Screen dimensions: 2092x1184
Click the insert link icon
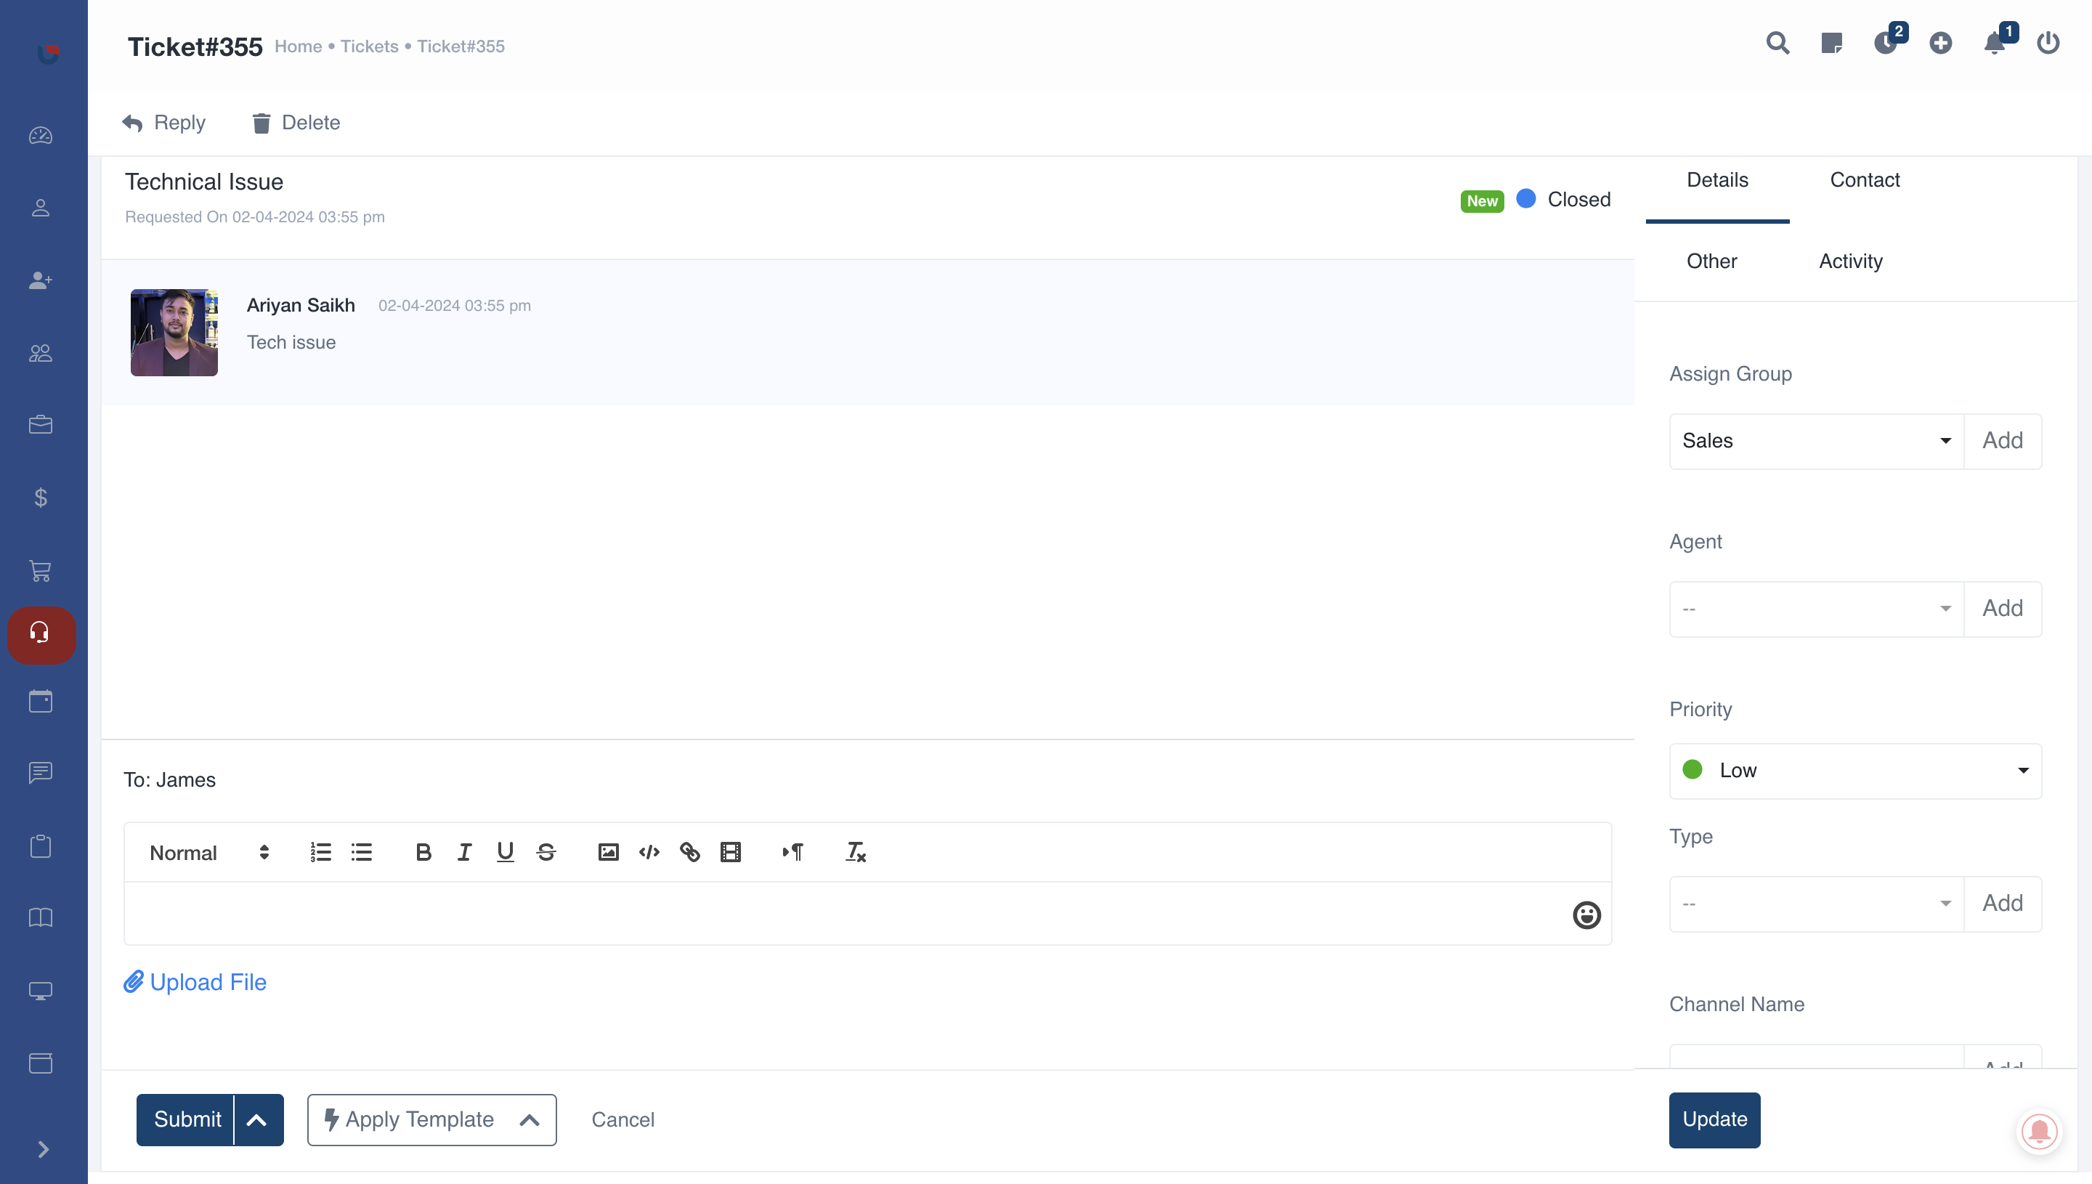pos(689,852)
